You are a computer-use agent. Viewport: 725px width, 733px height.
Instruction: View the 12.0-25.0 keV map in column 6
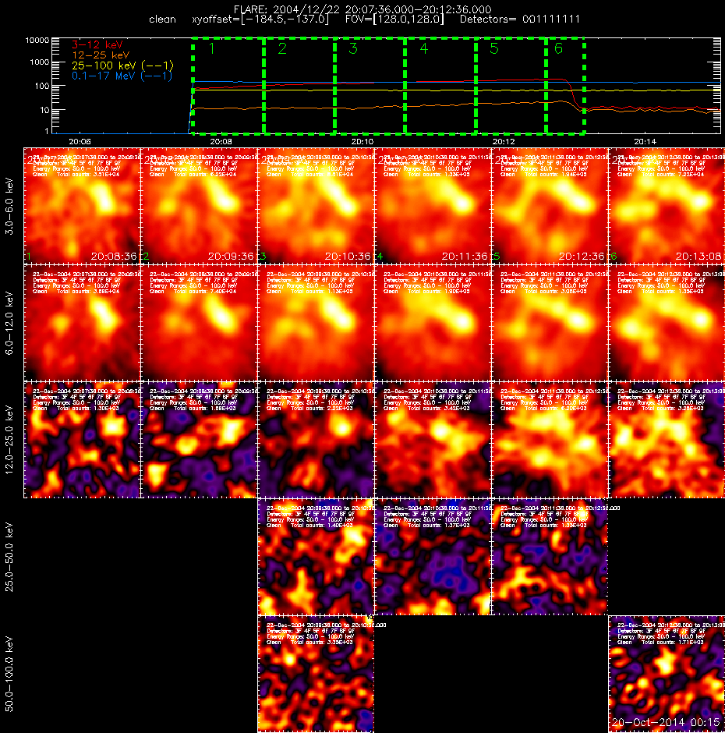tap(667, 440)
